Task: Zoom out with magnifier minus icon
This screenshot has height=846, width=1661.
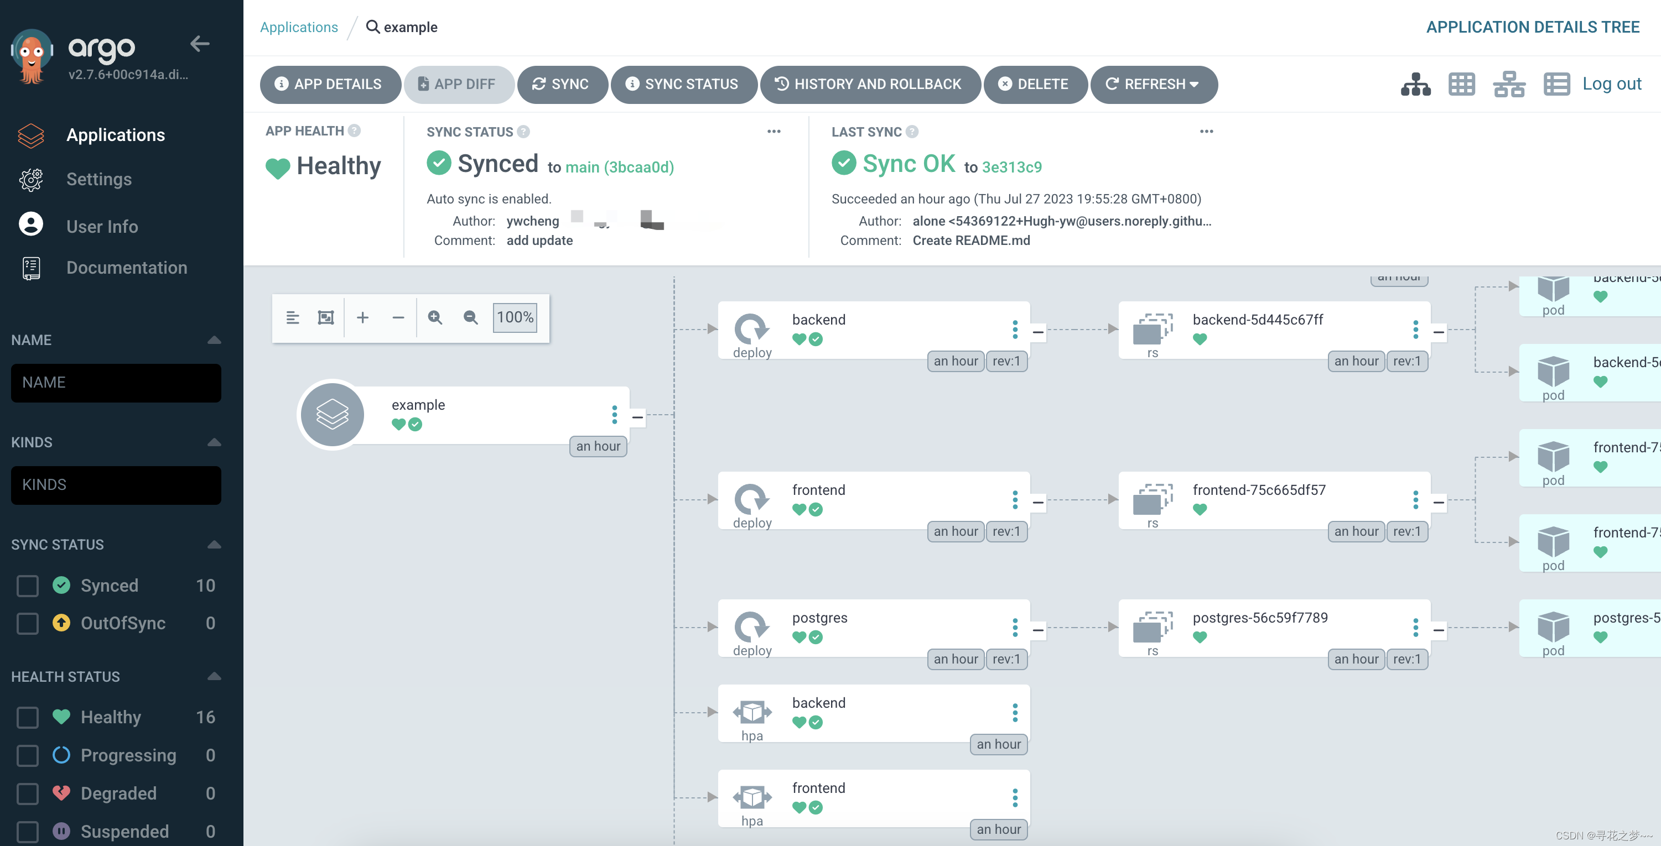Action: [x=470, y=317]
